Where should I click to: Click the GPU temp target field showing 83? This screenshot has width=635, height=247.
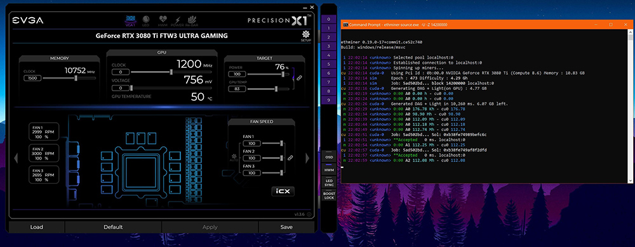coord(237,89)
